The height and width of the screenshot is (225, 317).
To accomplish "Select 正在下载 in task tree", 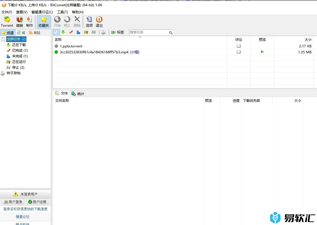I will (19, 45).
